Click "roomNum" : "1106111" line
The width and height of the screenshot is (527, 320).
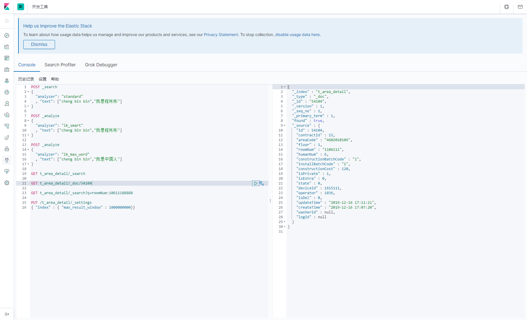tap(320, 150)
